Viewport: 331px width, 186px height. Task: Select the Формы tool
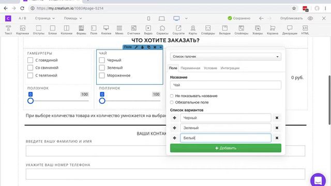coord(81,30)
